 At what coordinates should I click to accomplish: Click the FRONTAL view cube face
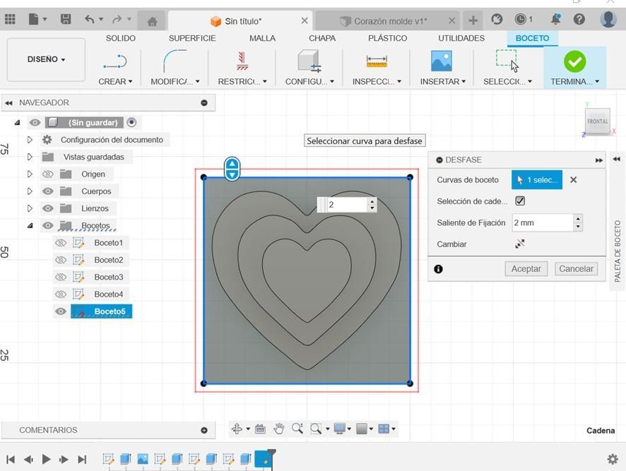tap(597, 121)
